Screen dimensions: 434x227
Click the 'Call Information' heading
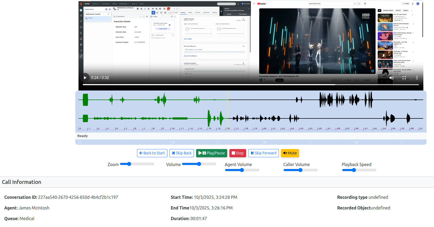click(22, 182)
